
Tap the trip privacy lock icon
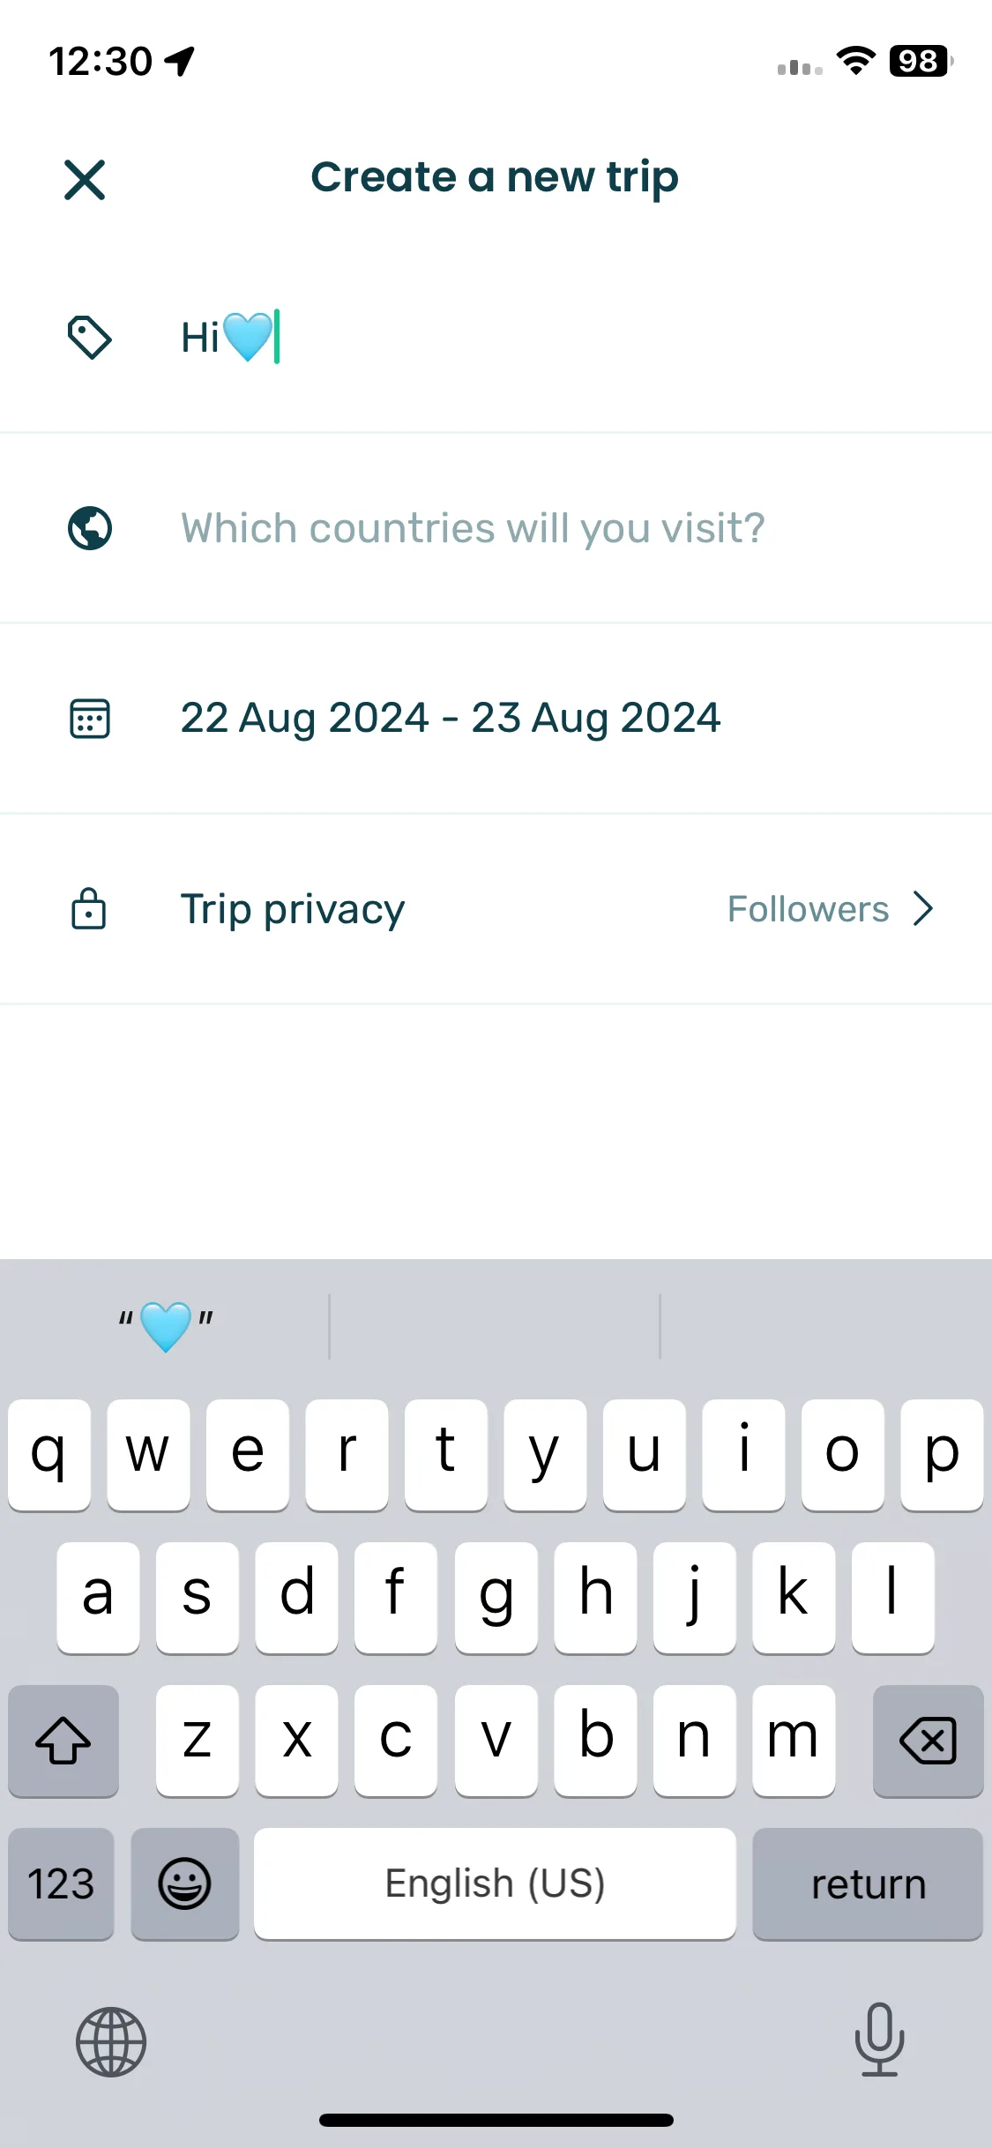tap(88, 908)
